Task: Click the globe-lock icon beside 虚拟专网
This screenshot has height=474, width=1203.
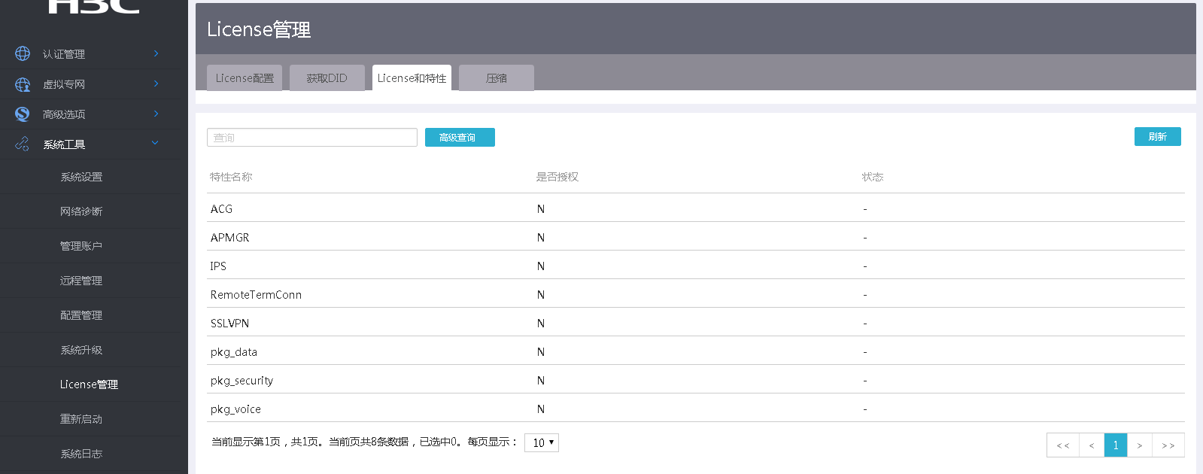Action: tap(23, 84)
